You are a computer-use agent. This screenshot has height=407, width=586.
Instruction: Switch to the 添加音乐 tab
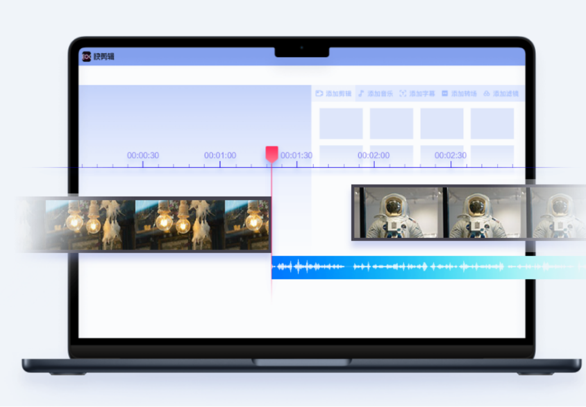coord(376,93)
